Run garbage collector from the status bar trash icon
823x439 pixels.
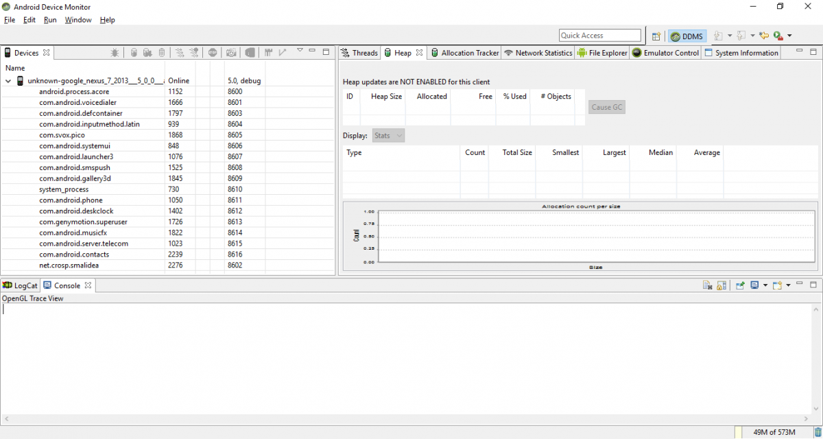click(x=818, y=432)
